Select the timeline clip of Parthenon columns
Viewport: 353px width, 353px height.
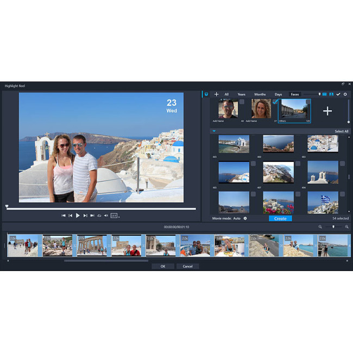92,245
